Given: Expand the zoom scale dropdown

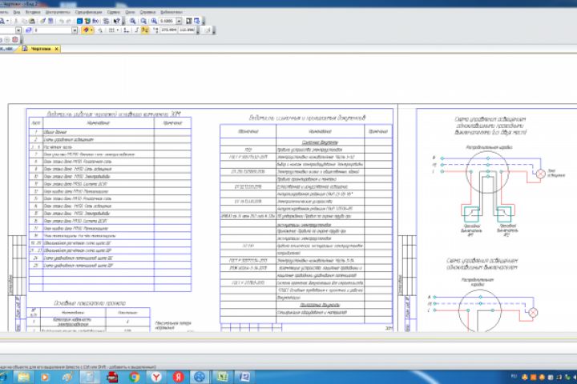Looking at the screenshot, I should 179,21.
